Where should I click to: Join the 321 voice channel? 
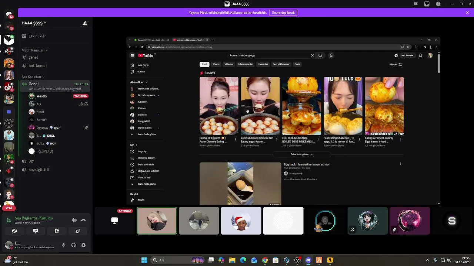pyautogui.click(x=54, y=161)
